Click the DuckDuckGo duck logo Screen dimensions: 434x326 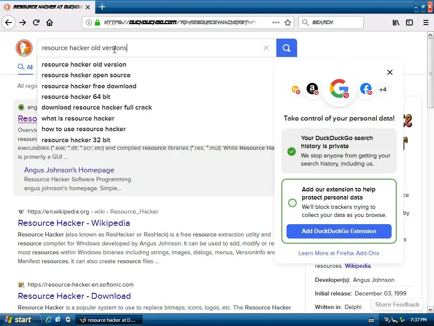[24, 48]
